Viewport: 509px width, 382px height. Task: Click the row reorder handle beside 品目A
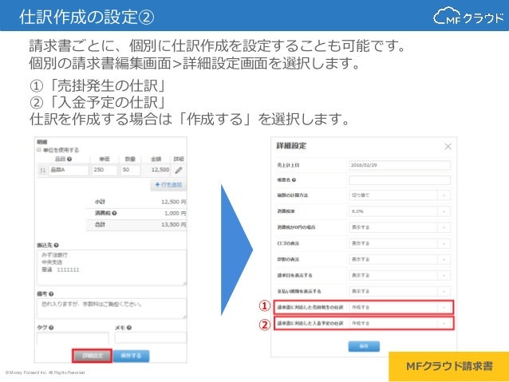[x=42, y=171]
